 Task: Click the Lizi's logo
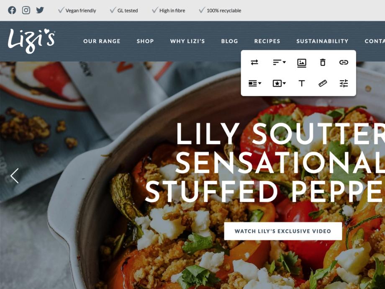click(31, 41)
